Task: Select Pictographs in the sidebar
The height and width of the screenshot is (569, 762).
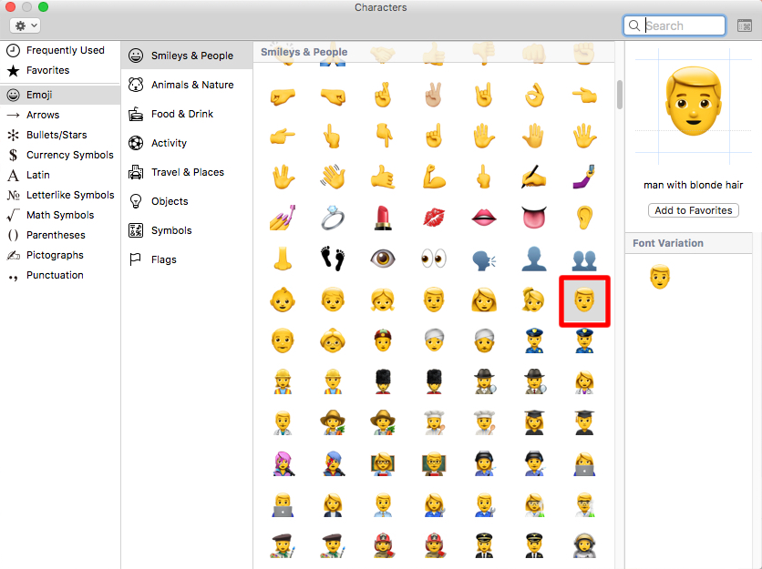Action: point(60,255)
